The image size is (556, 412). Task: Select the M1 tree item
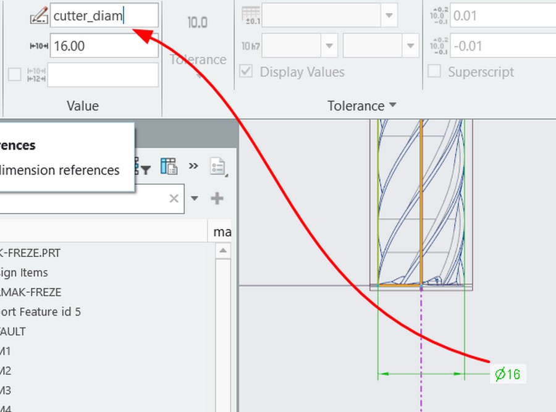[6, 351]
